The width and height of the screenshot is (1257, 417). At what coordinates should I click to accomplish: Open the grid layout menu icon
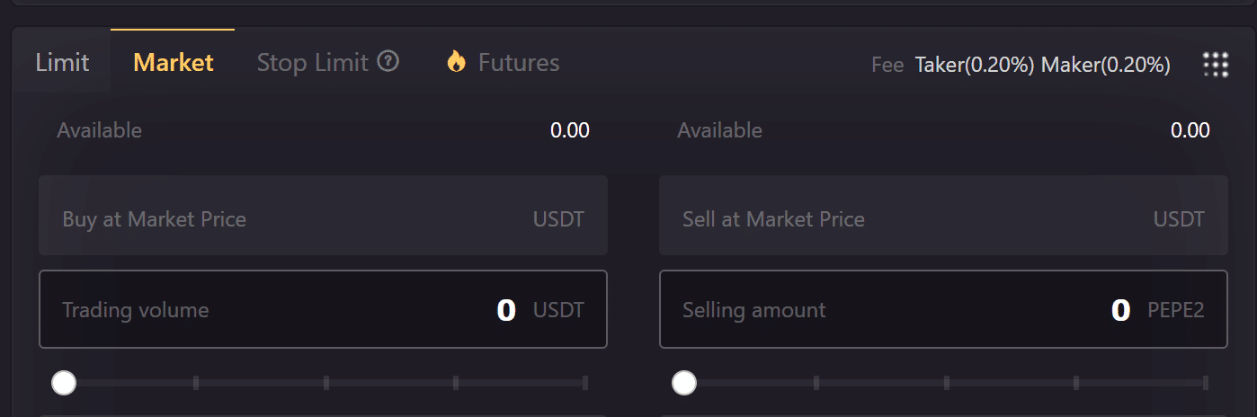1216,64
